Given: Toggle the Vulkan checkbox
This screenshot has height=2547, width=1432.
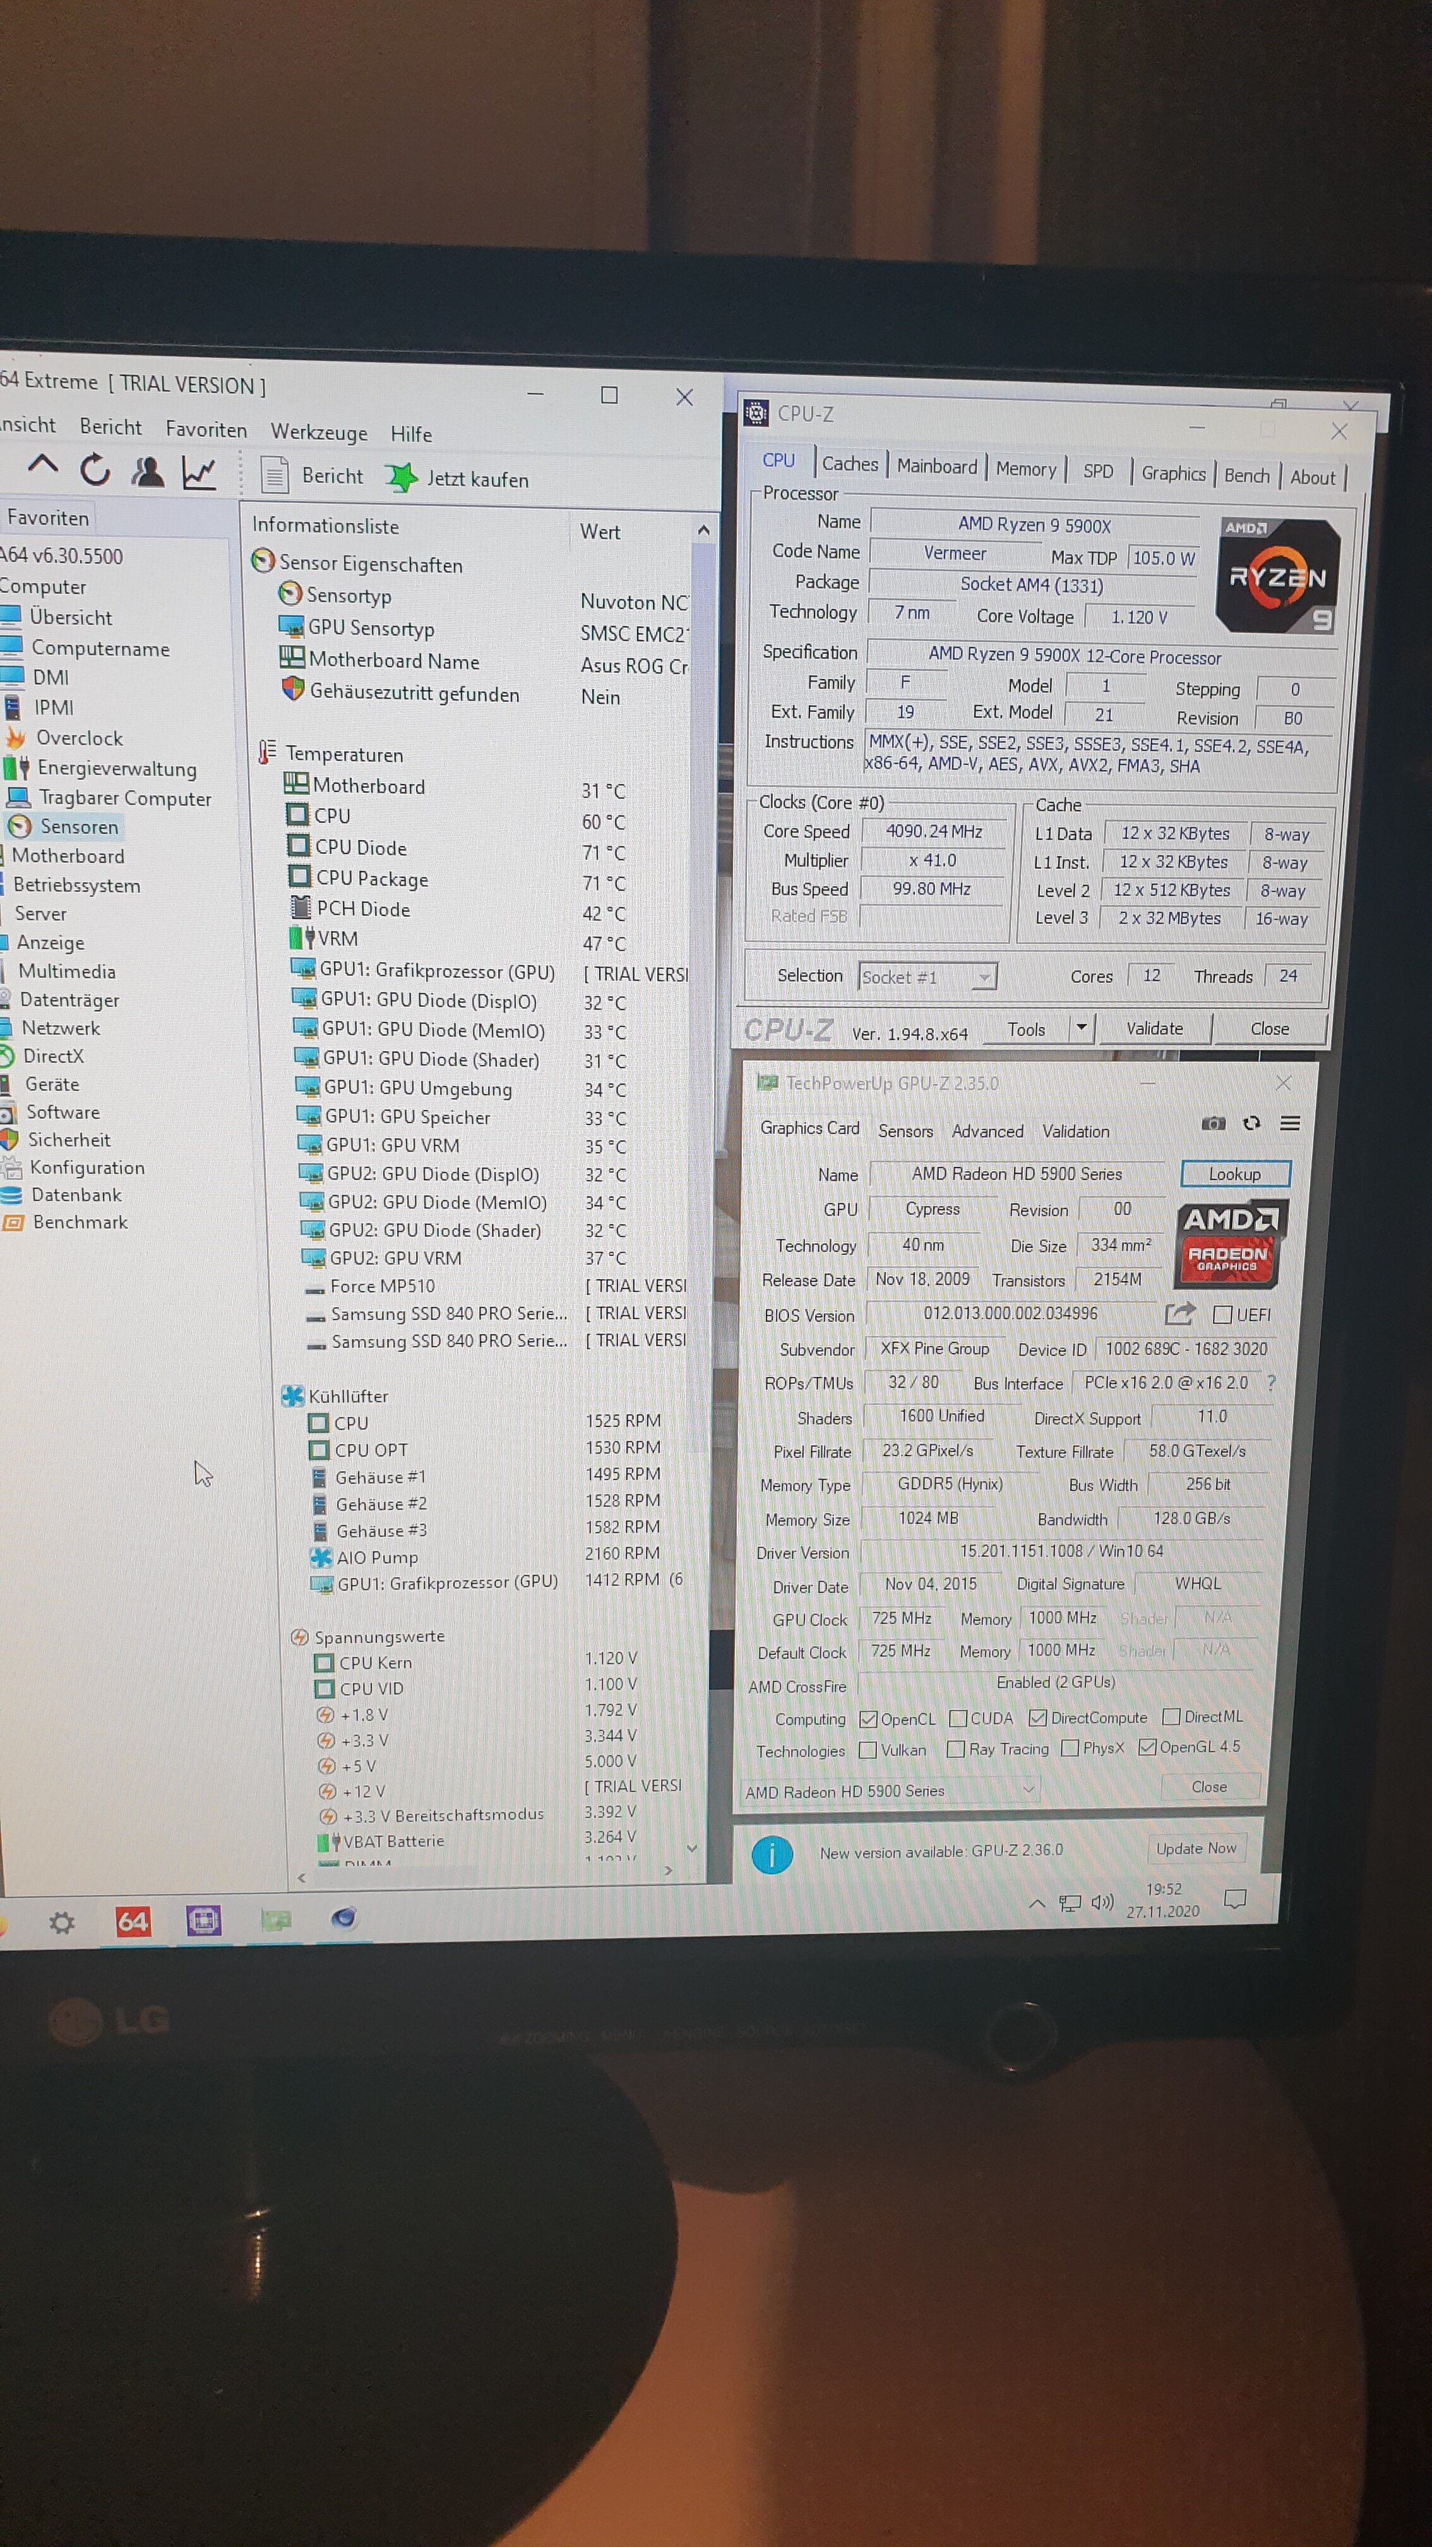Looking at the screenshot, I should coord(868,1749).
